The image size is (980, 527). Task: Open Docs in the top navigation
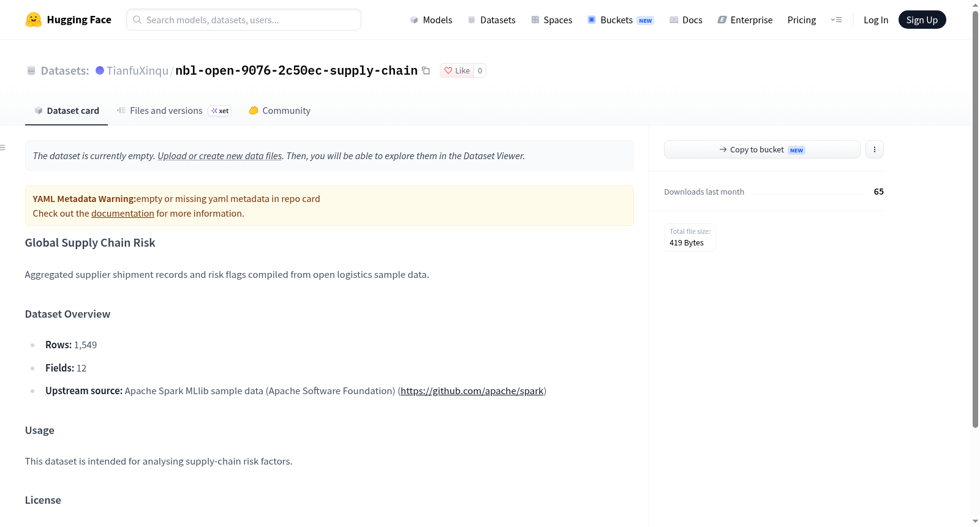coord(686,20)
